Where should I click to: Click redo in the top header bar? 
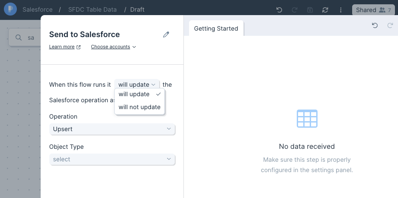click(295, 10)
